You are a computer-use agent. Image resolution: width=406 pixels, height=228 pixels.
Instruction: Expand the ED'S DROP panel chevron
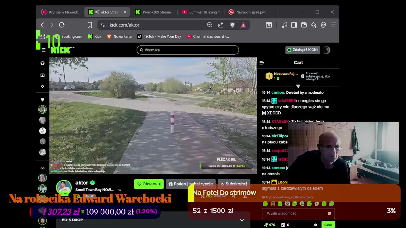242,220
